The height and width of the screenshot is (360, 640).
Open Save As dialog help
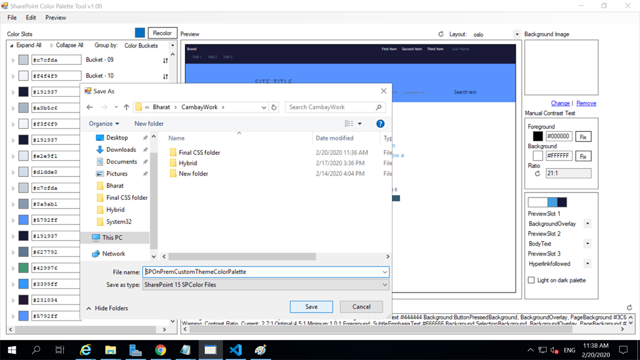tap(380, 124)
